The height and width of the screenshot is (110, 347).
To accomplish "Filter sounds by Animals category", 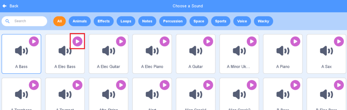I will [80, 21].
